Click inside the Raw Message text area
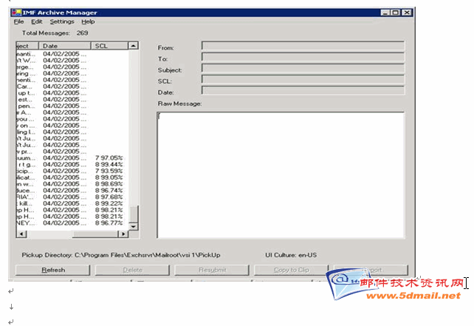 (281, 174)
